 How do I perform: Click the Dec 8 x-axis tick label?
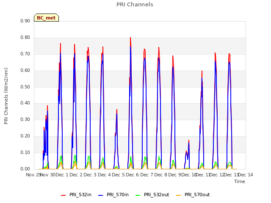point(161,175)
